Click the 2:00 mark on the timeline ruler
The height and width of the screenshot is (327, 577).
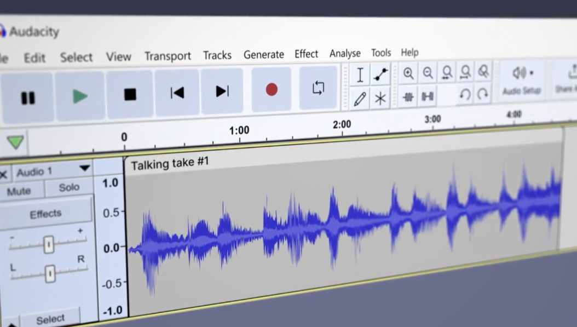(x=342, y=124)
